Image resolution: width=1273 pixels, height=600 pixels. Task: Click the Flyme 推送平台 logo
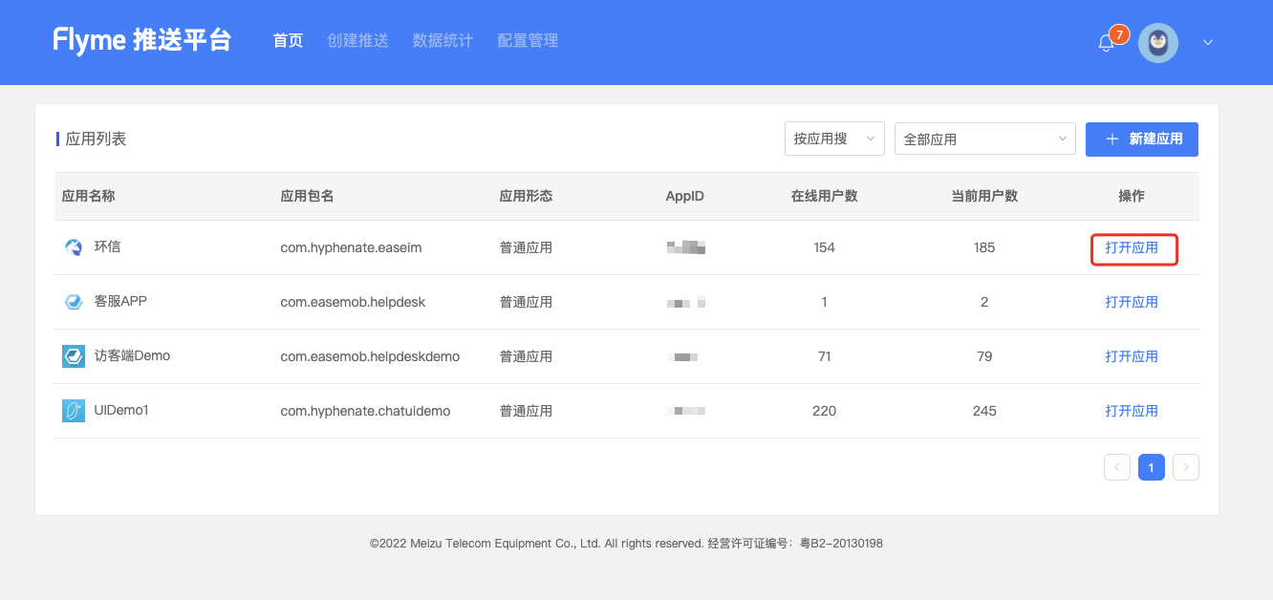coord(142,40)
